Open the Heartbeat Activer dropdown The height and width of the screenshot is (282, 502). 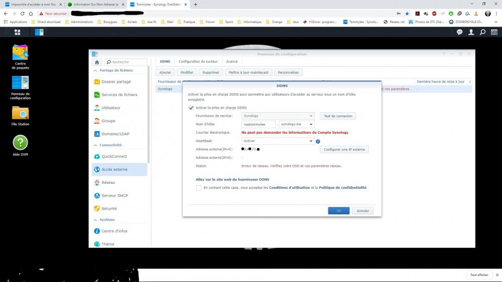(278, 141)
